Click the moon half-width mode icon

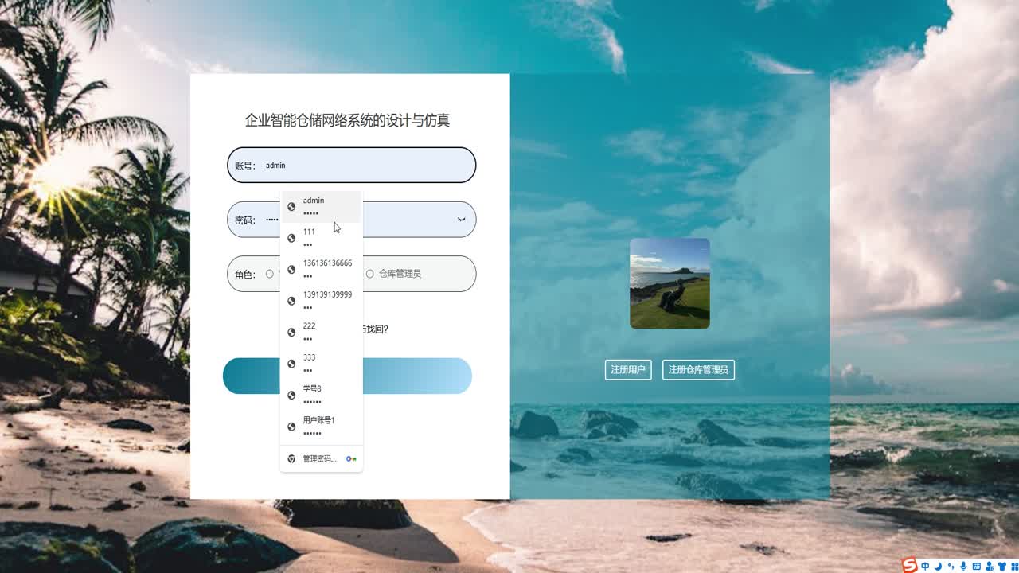click(x=938, y=567)
